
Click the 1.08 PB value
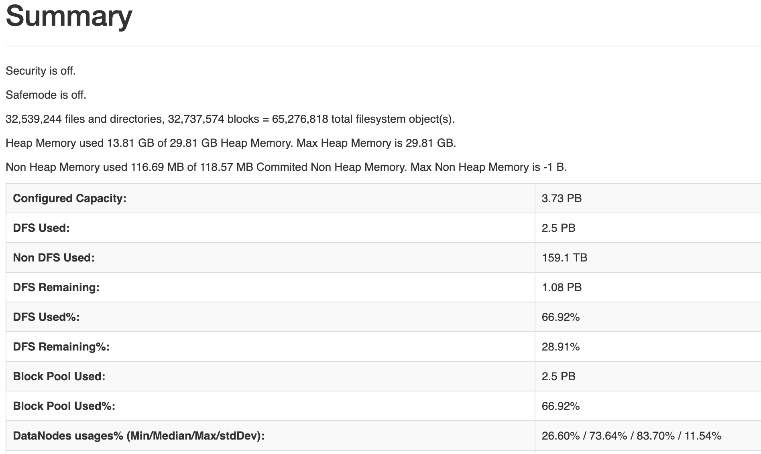click(562, 288)
